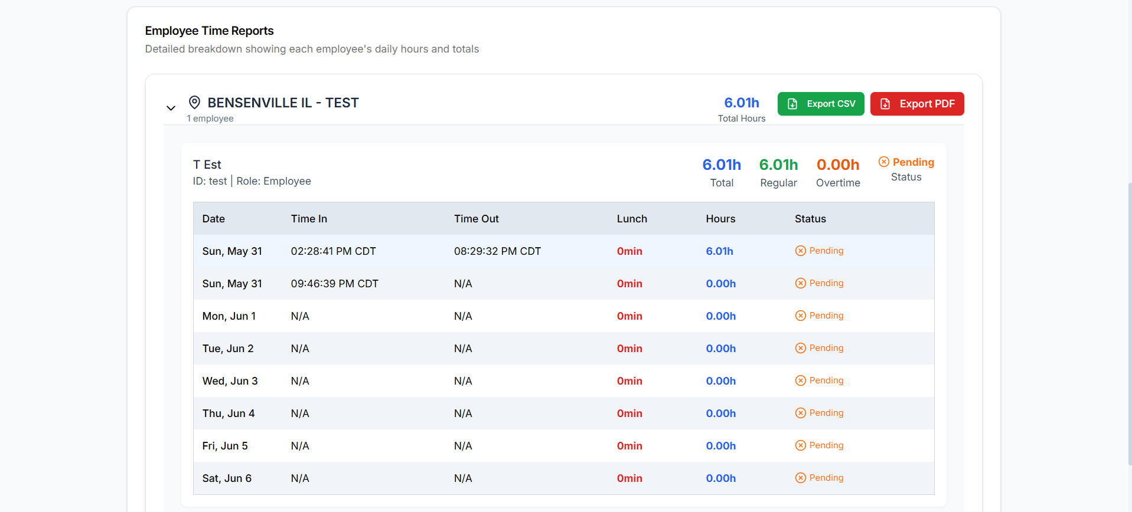The width and height of the screenshot is (1132, 512).
Task: Select the 08:29:32 PM CDT time-out cell
Action: tap(497, 251)
